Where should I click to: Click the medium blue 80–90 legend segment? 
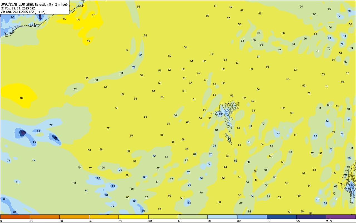(252, 217)
